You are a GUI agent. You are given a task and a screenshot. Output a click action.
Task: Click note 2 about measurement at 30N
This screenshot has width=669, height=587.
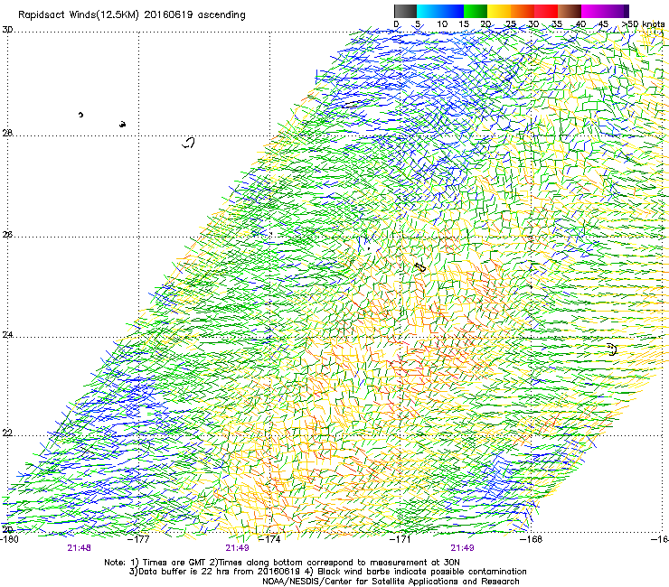334,563
